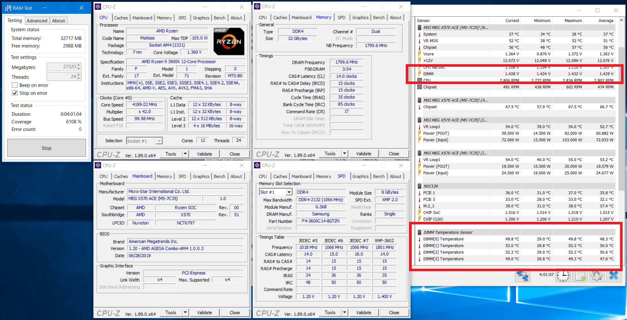Open the Slot #1 memory slot dropdown
627x320 pixels.
[289, 192]
